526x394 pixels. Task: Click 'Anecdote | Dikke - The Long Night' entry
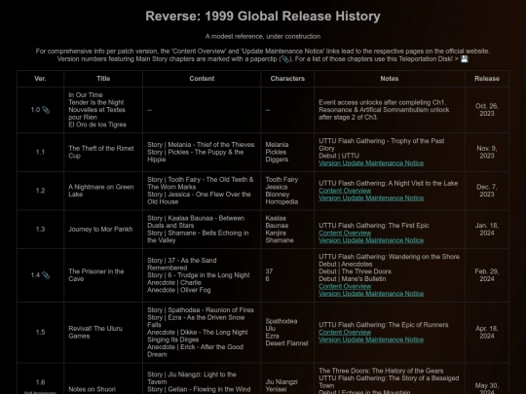pyautogui.click(x=197, y=336)
